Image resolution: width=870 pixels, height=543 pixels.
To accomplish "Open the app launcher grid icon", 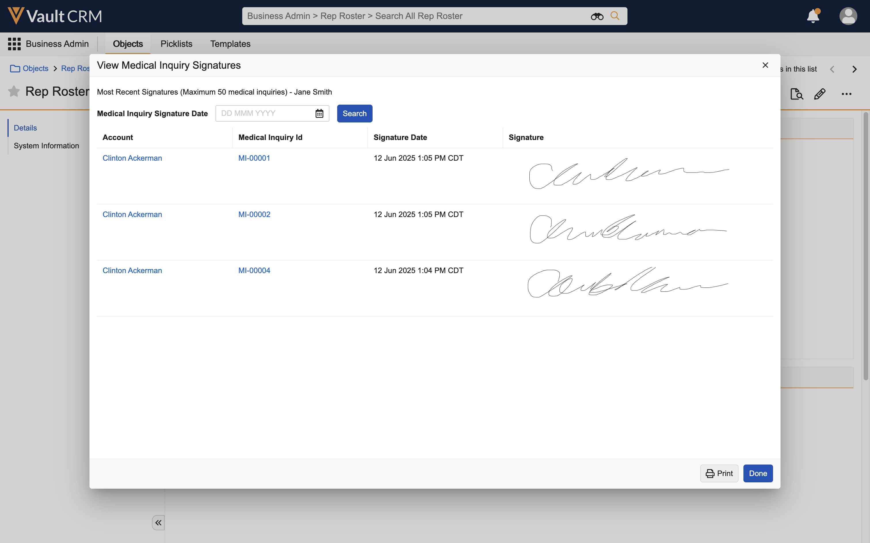I will click(14, 44).
